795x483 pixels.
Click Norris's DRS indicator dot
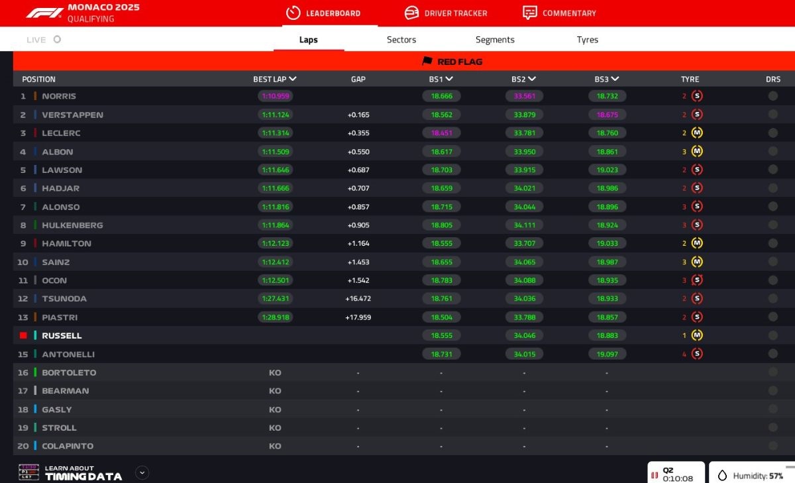772,96
